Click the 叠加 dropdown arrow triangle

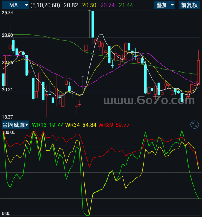coord(172,5)
